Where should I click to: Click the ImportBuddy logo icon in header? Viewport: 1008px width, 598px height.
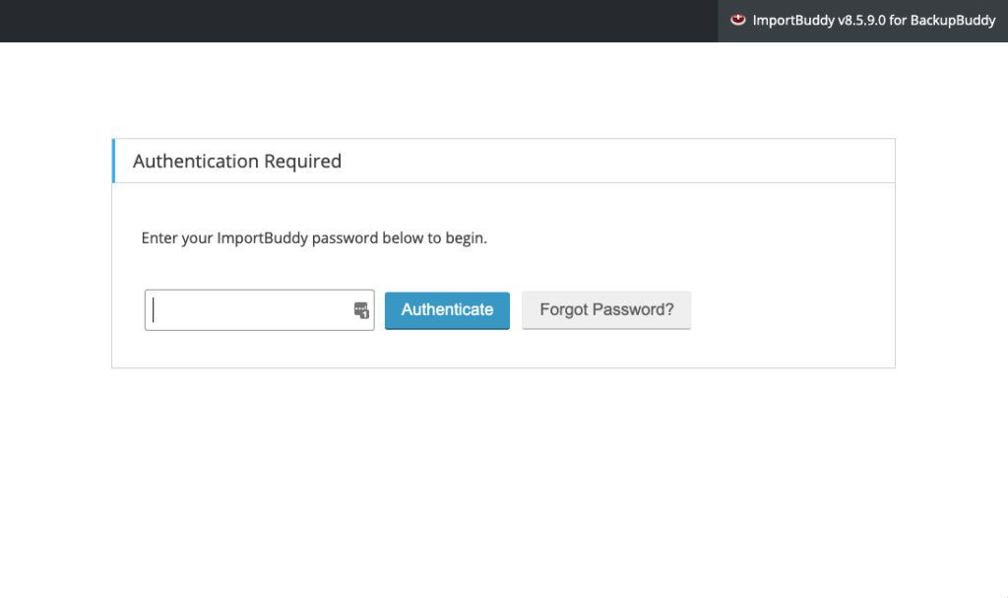[x=738, y=20]
